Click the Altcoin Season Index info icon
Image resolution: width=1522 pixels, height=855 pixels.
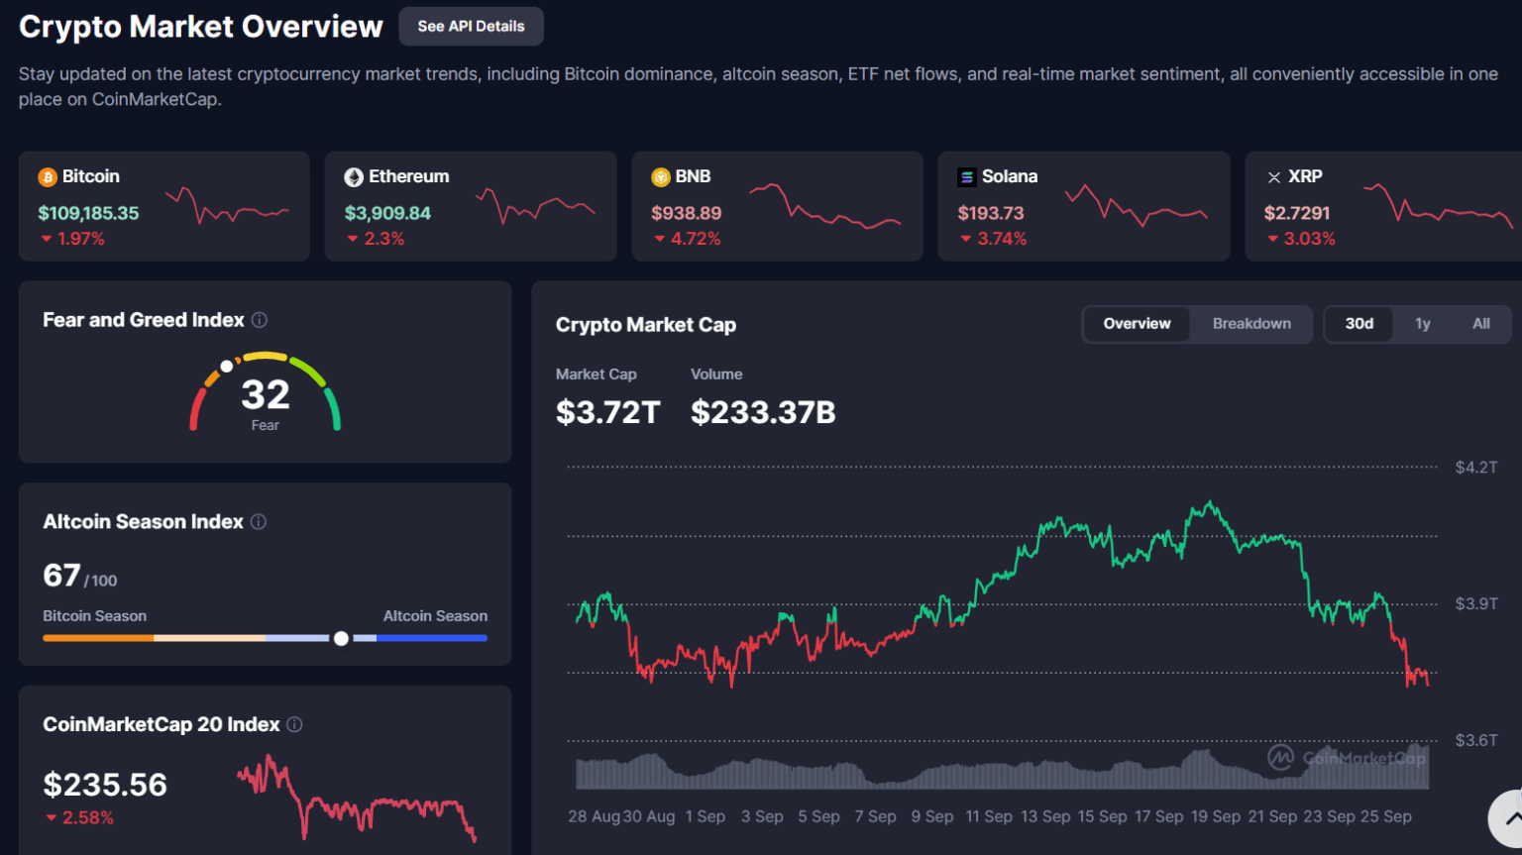tap(258, 521)
